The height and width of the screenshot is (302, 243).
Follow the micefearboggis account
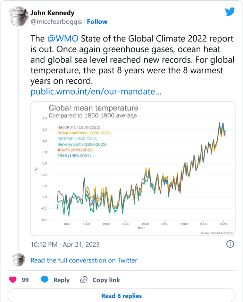coord(97,21)
